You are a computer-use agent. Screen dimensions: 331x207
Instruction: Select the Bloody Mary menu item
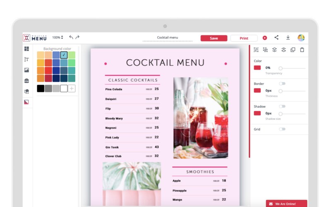pos(132,118)
